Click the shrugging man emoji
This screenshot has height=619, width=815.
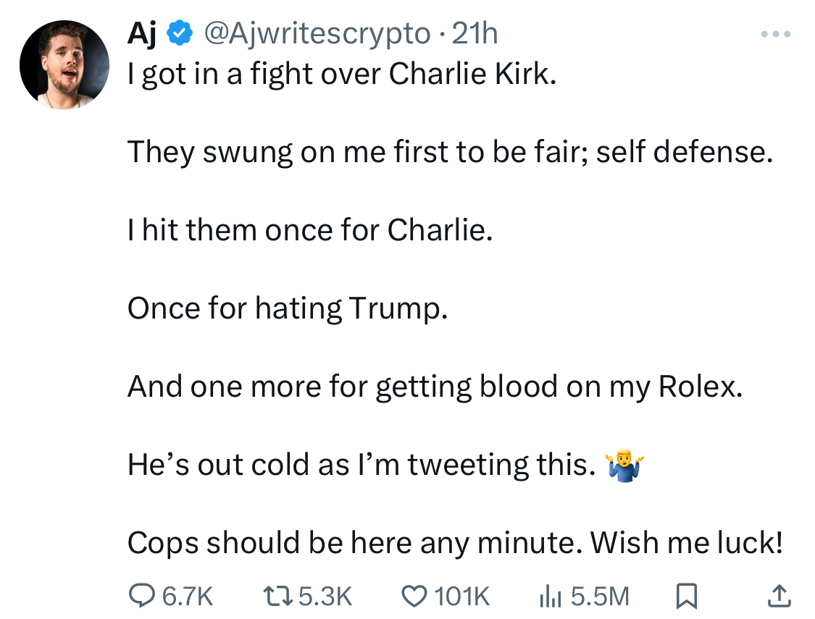(624, 466)
